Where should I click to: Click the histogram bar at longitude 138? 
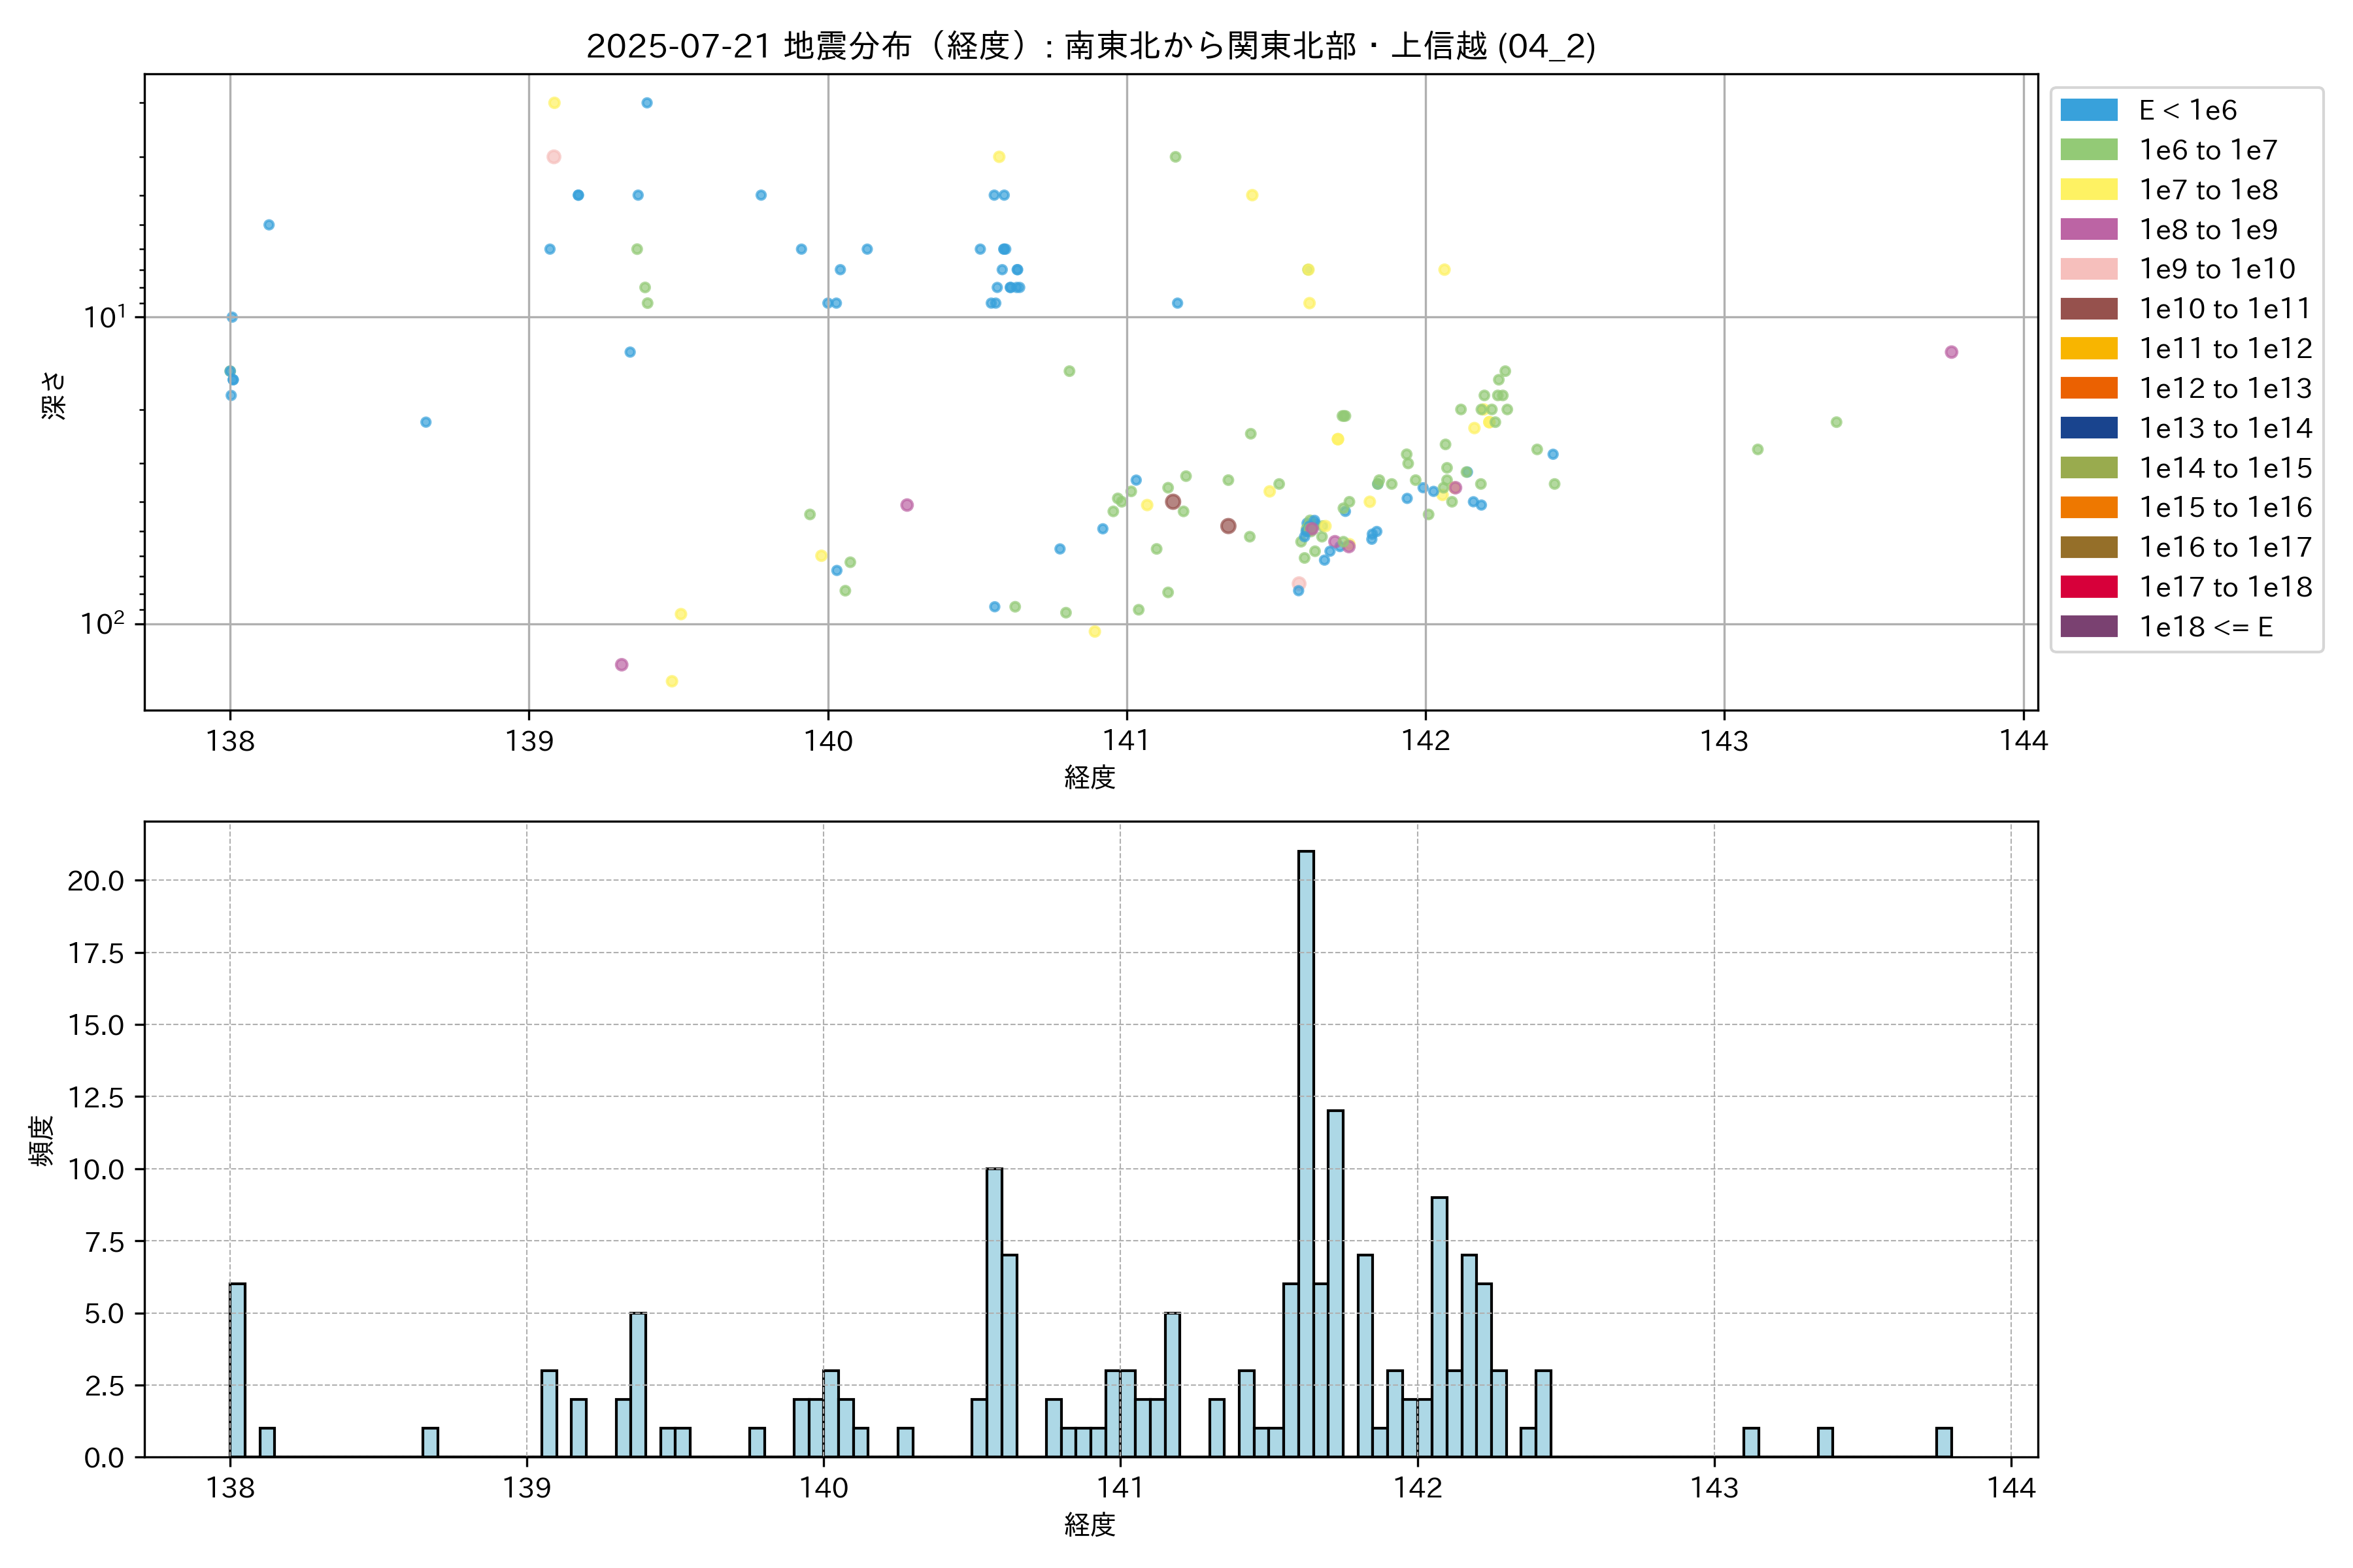click(237, 1370)
